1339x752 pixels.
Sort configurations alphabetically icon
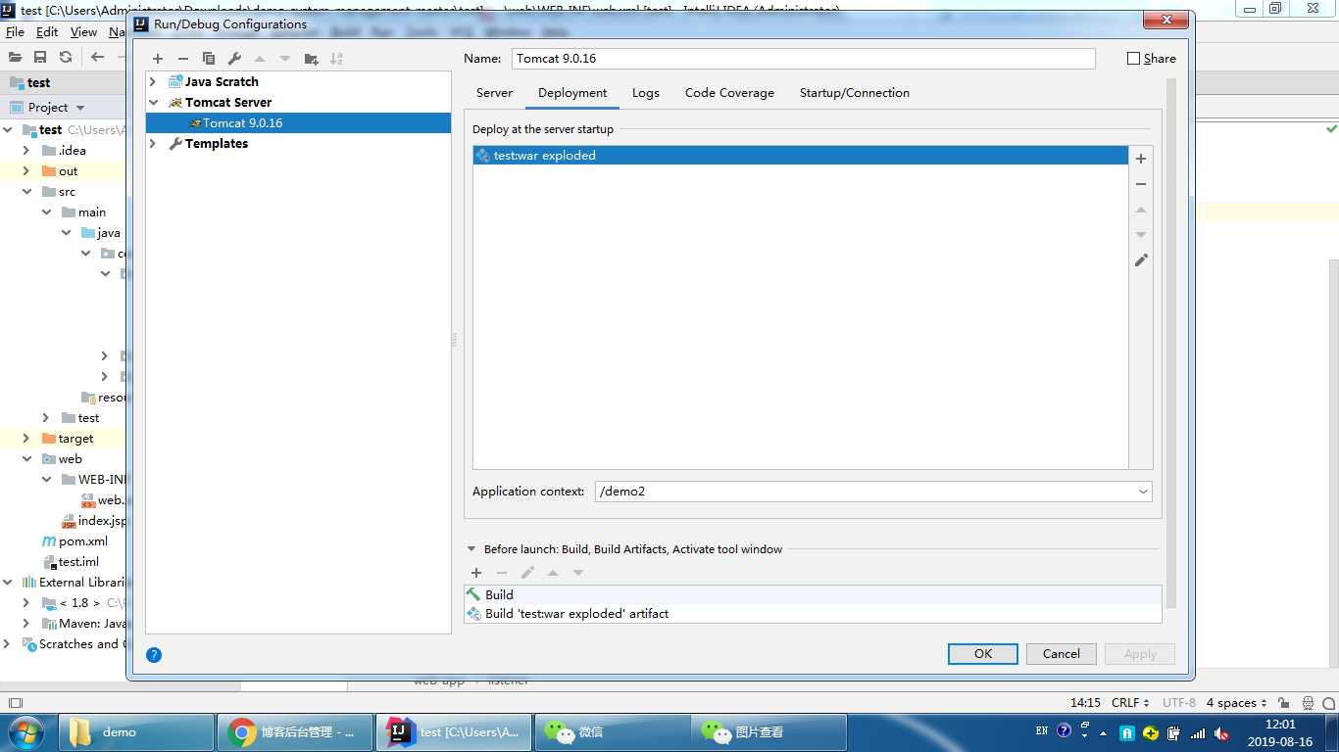coord(336,59)
